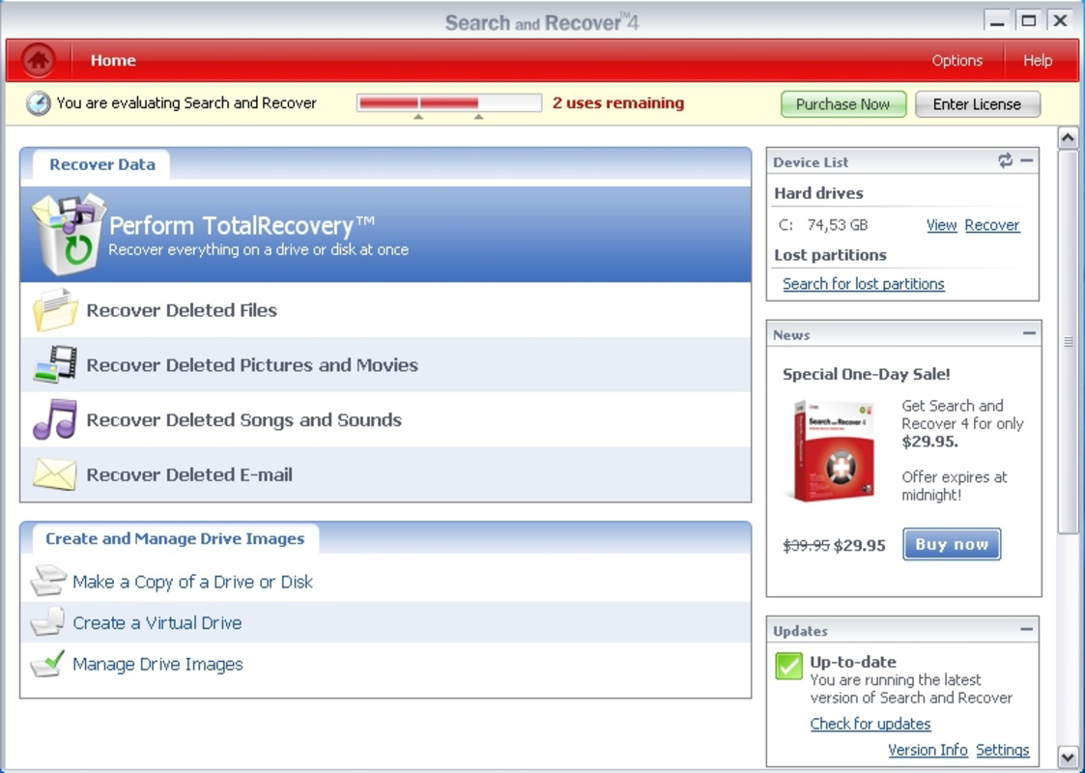Click the Recover Deleted Files folder icon
The height and width of the screenshot is (773, 1085).
click(55, 310)
